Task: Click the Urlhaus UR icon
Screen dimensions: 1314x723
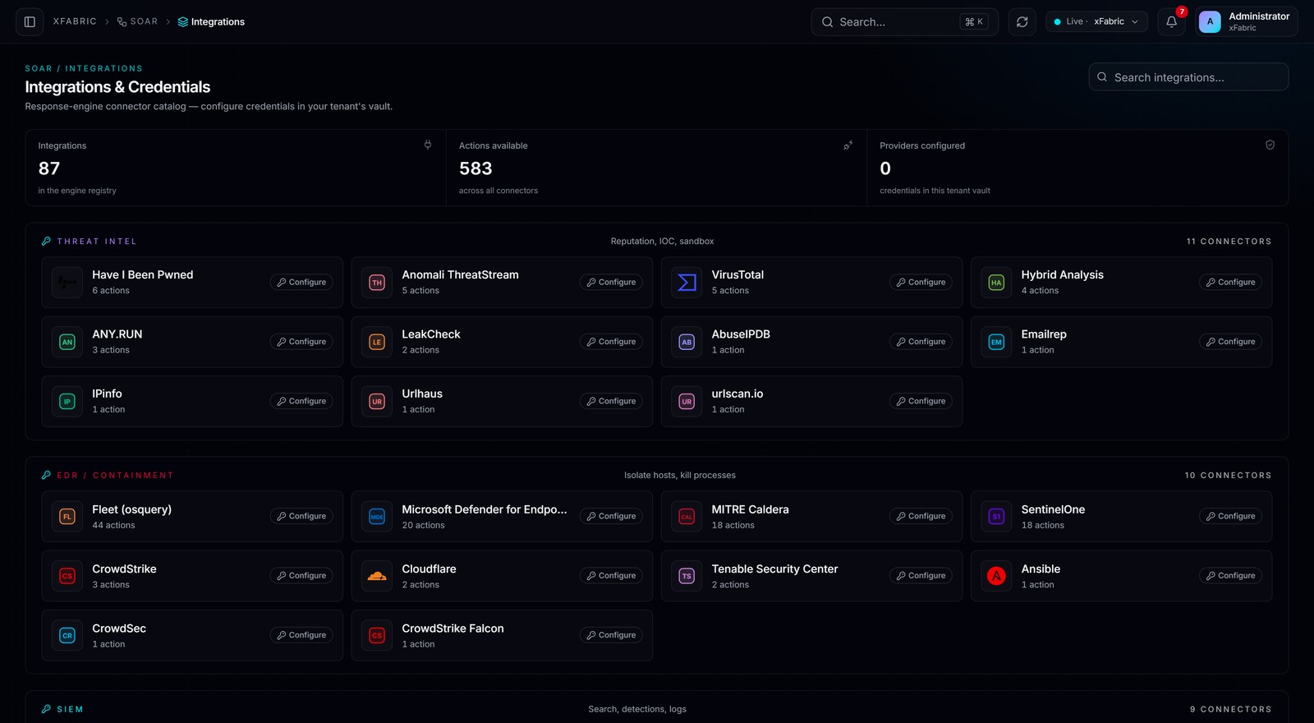Action: click(377, 401)
